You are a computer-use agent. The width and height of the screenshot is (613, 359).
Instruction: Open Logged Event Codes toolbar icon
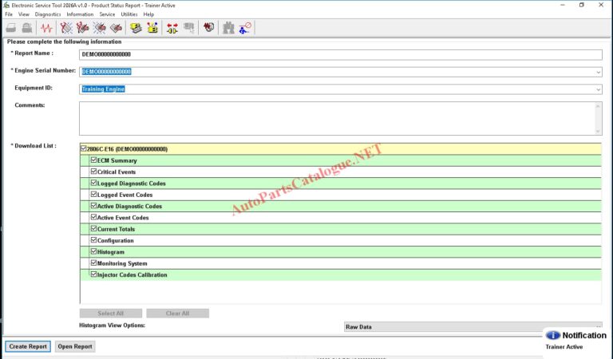pyautogui.click(x=116, y=28)
